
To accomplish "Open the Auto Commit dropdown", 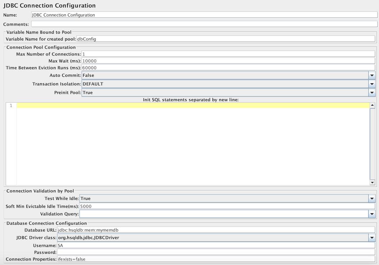I will [x=228, y=75].
